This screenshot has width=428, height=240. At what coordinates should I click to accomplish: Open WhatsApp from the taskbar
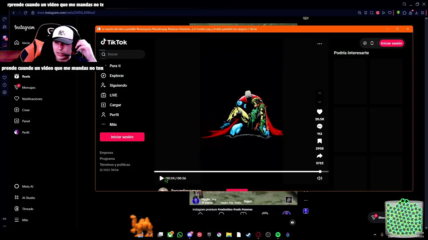click(x=180, y=235)
